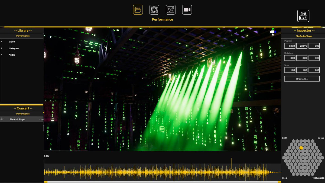
Task: Click the green EXIT sign in 3D viewport
Action: pyautogui.click(x=162, y=129)
